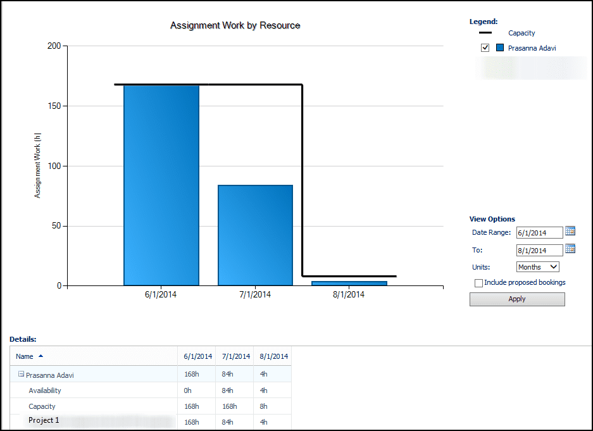Uncheck the Prasanna Adavi legend checkbox

click(485, 47)
